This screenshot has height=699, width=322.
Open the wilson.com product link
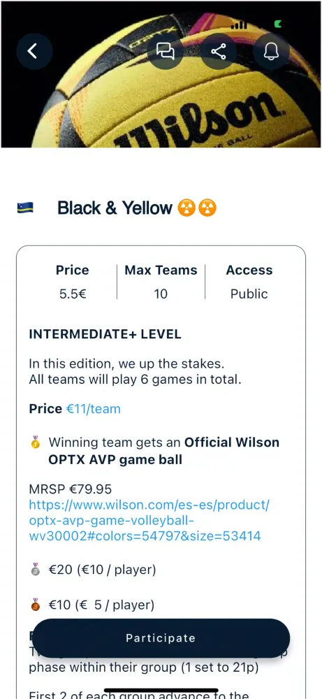(x=149, y=520)
